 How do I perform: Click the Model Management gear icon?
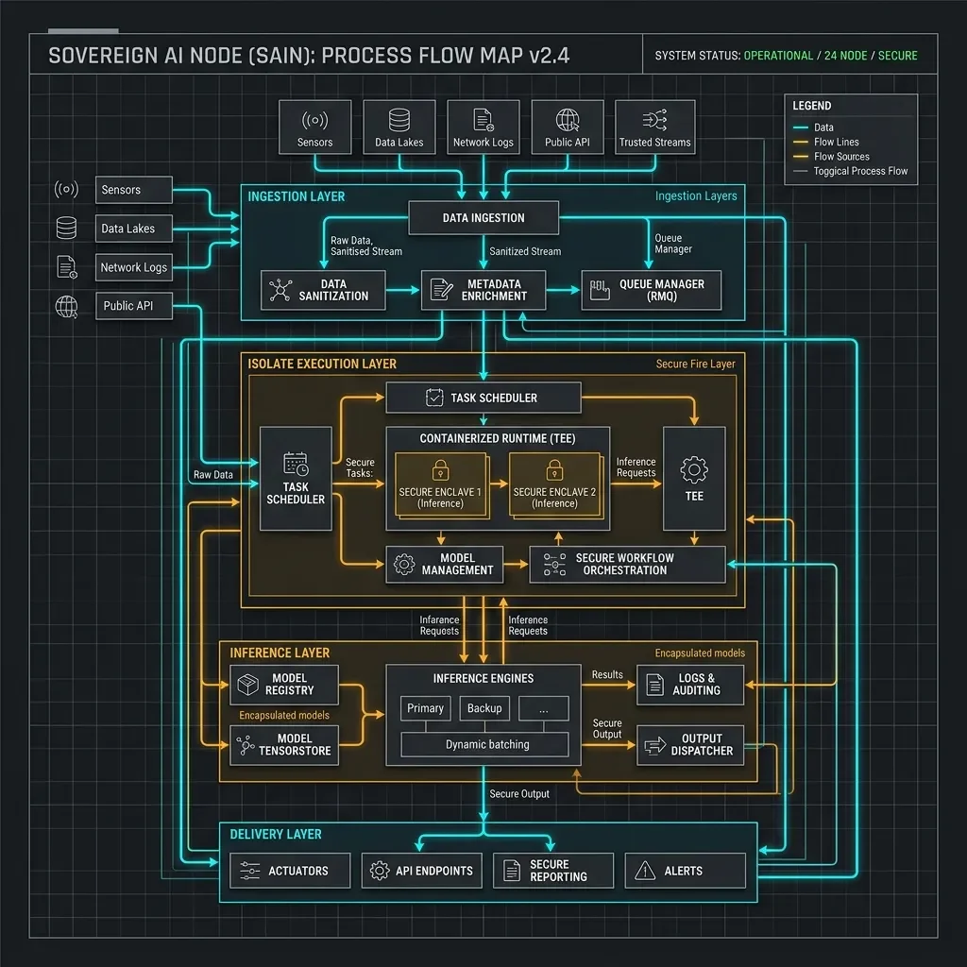coord(404,564)
